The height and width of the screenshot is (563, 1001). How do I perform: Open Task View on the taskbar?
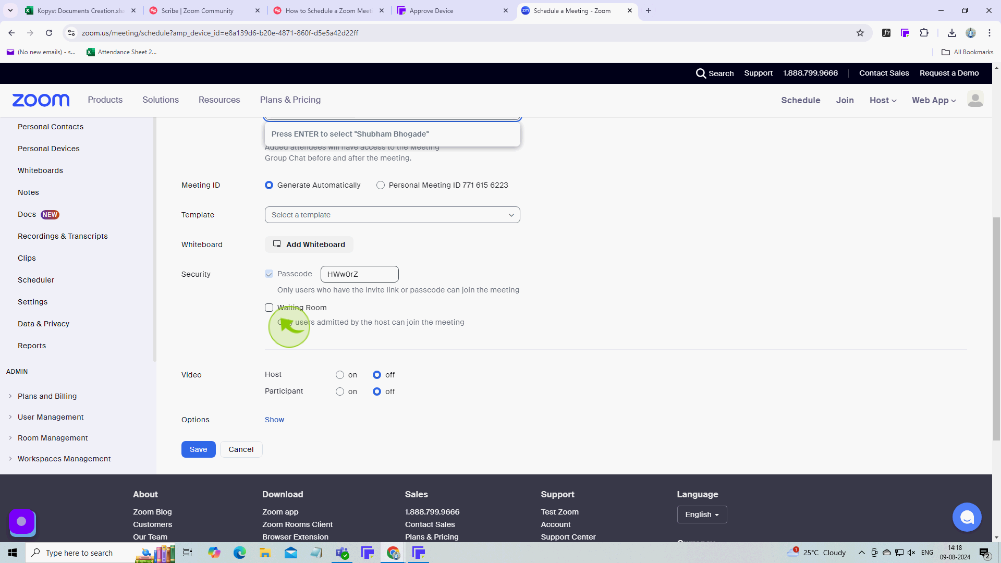pyautogui.click(x=188, y=553)
